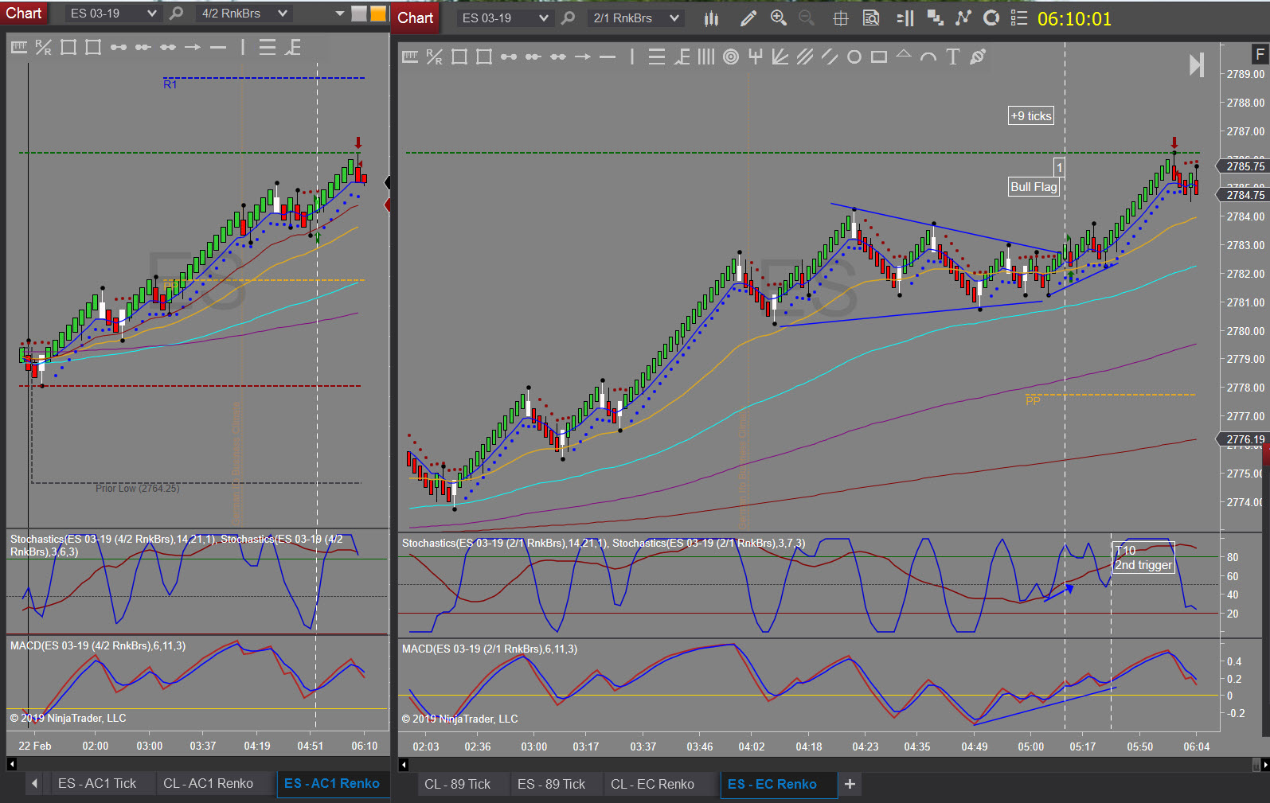Open the Data Box icon in the right chart
Image resolution: width=1270 pixels, height=803 pixels.
[871, 18]
